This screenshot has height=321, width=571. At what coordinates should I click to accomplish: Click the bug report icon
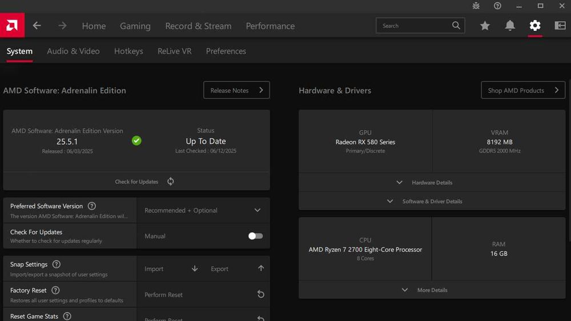pyautogui.click(x=476, y=6)
